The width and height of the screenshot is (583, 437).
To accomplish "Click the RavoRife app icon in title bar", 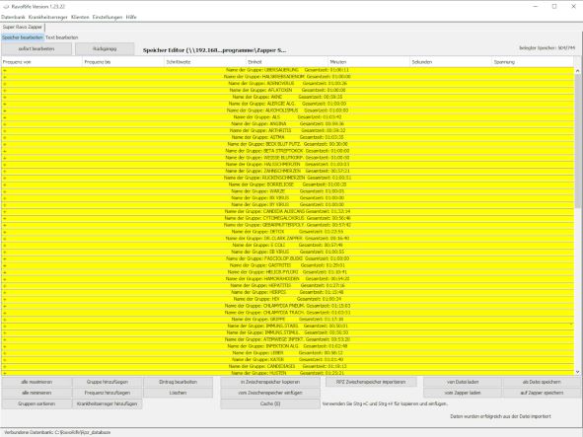I will [6, 7].
